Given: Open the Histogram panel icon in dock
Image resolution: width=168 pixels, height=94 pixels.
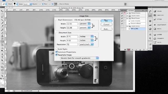Looking at the screenshot, I should click(x=150, y=25).
